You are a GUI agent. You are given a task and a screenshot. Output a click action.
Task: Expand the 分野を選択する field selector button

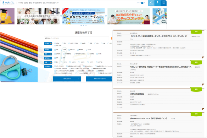click(67, 79)
